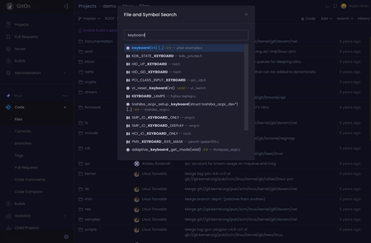Click the Builds play icon in the top sidebar
Screen dimensions: 371x243
(8, 61)
